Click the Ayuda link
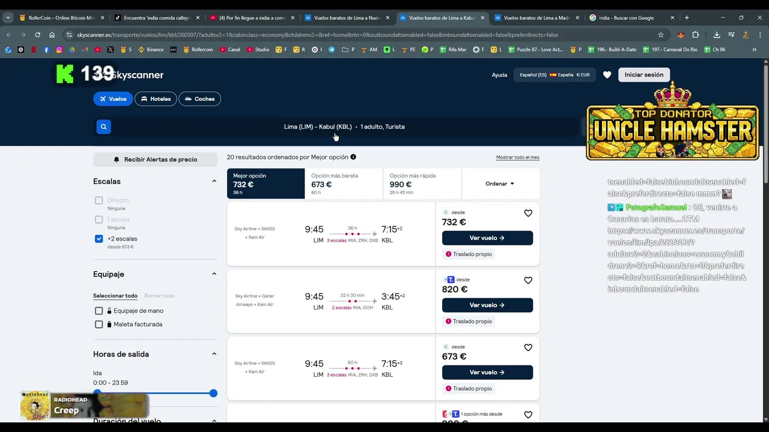The width and height of the screenshot is (769, 432). (499, 75)
